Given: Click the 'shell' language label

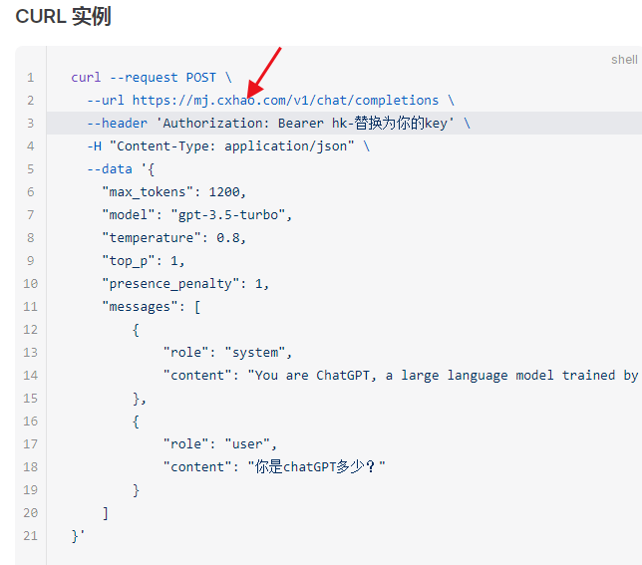Looking at the screenshot, I should [x=624, y=60].
